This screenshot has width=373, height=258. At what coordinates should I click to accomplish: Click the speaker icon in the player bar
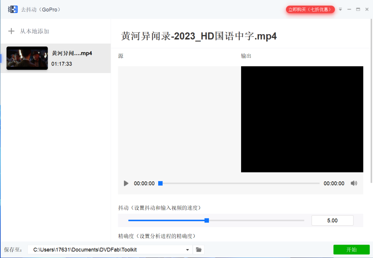pyautogui.click(x=354, y=183)
